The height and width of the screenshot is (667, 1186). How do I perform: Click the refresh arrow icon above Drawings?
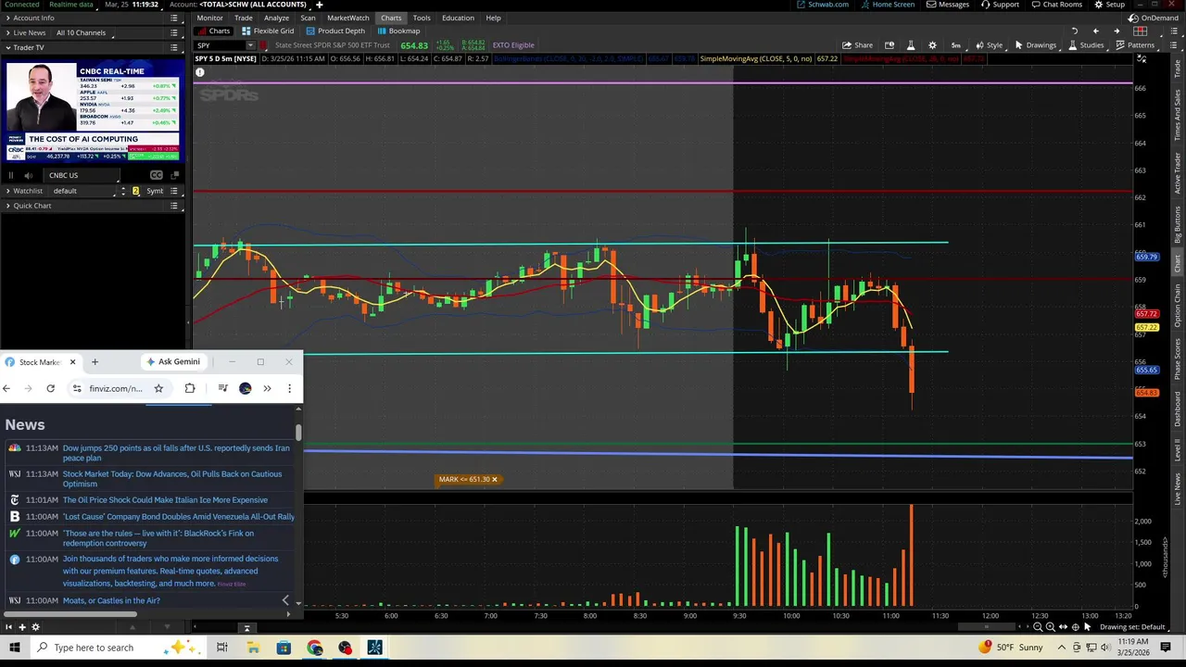1075,31
